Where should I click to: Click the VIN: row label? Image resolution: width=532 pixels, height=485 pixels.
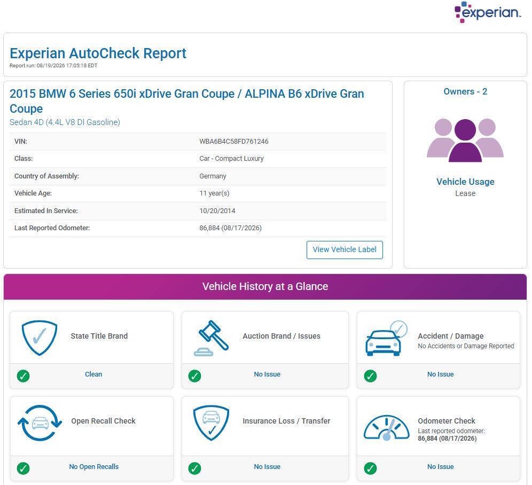21,141
